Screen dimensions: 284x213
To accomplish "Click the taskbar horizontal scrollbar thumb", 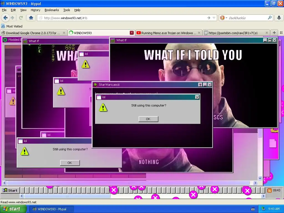I will [x=67, y=196].
